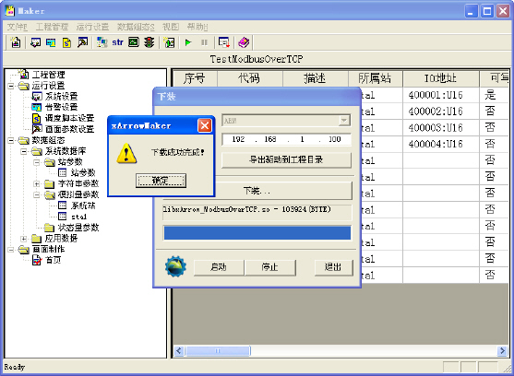Open the 数据组态 menu

tap(136, 27)
